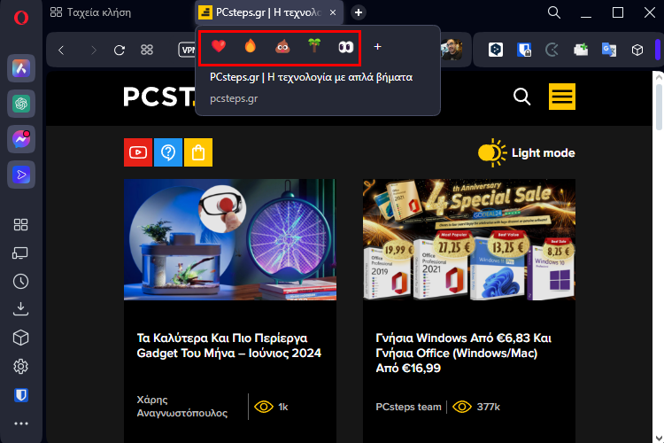
Task: Add the palm tree emoji to the tab
Action: (x=314, y=46)
